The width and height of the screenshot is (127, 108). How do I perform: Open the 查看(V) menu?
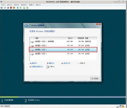pyautogui.click(x=32, y=5)
